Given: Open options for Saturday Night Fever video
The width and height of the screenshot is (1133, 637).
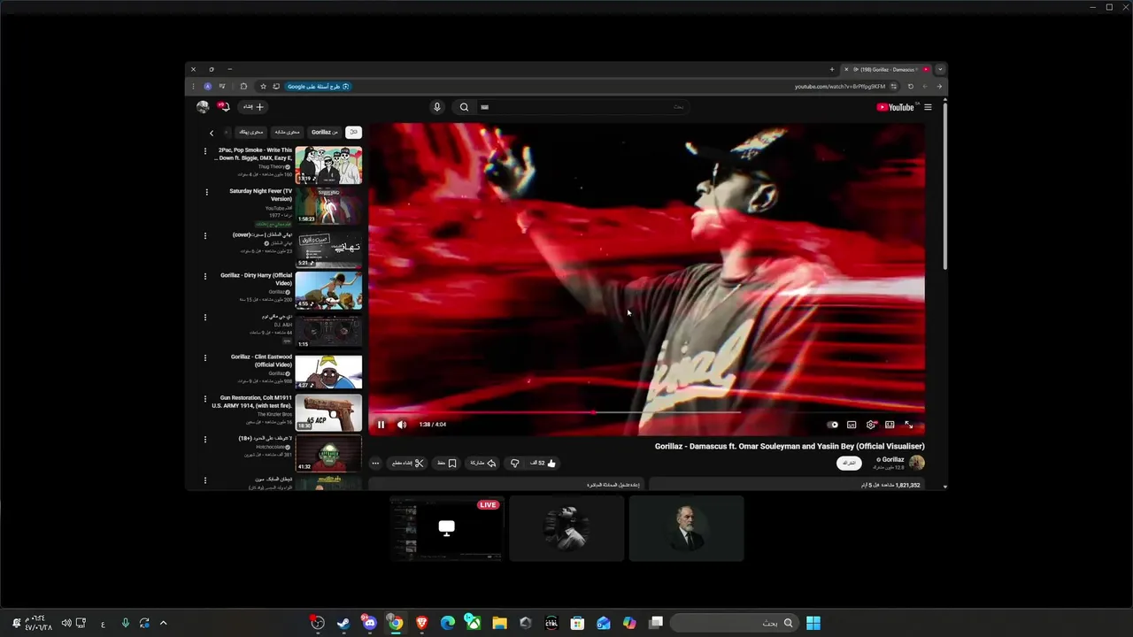Looking at the screenshot, I should [205, 192].
